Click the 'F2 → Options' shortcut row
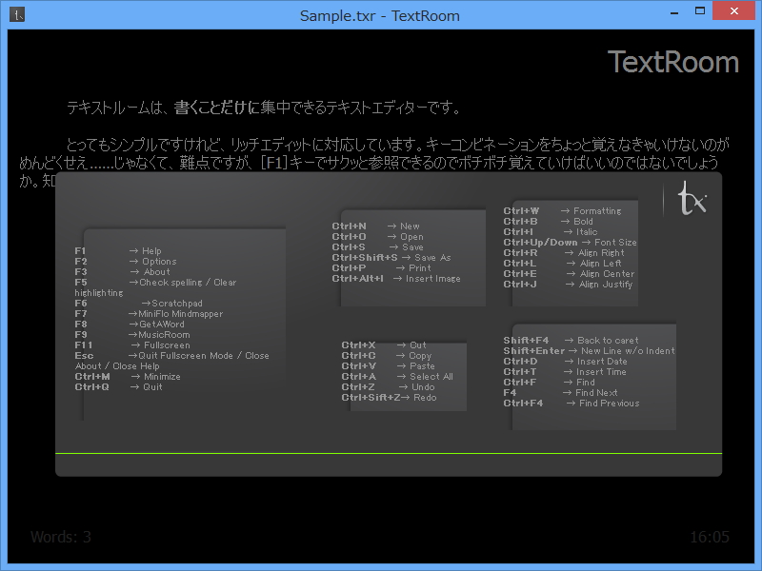Screen dimensions: 762x571 [x=126, y=261]
